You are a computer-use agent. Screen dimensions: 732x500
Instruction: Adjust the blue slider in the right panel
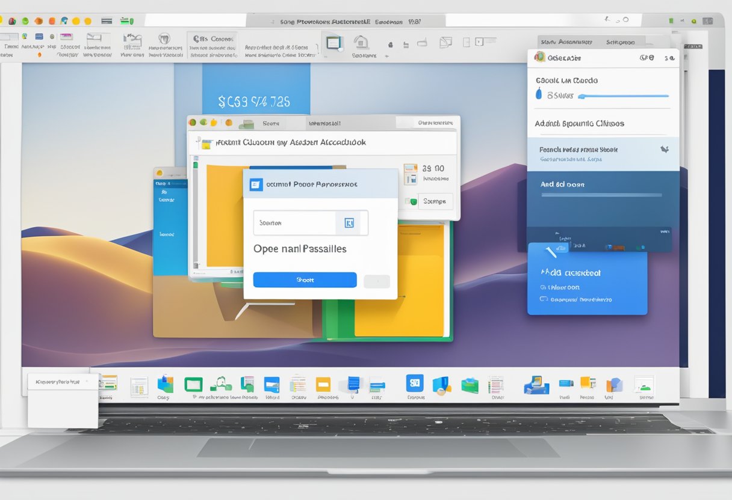click(623, 96)
